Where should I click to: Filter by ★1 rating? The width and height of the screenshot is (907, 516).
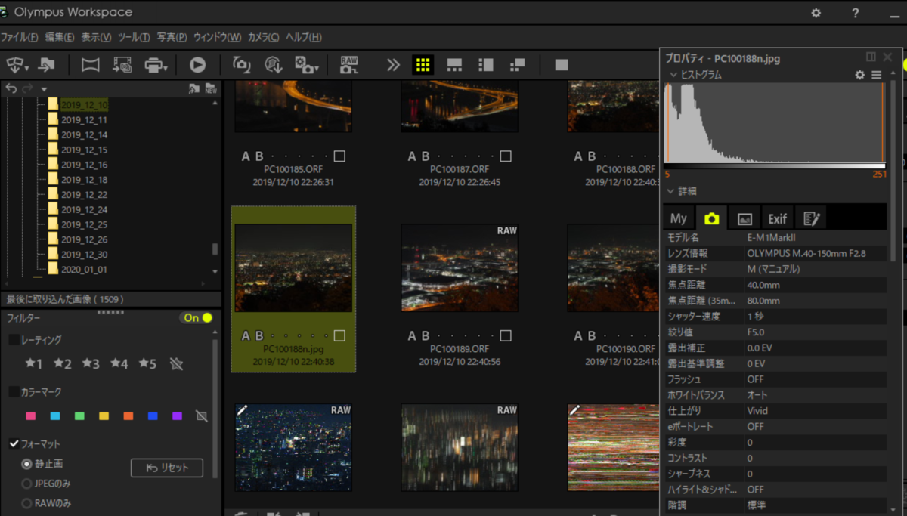tap(34, 364)
